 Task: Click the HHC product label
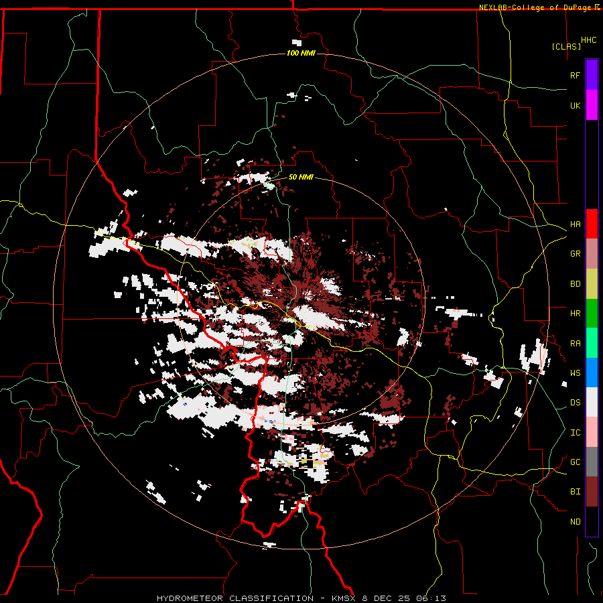588,40
